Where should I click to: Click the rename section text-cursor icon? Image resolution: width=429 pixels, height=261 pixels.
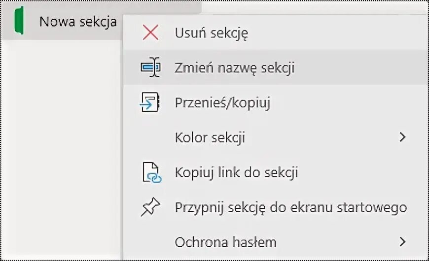point(150,67)
